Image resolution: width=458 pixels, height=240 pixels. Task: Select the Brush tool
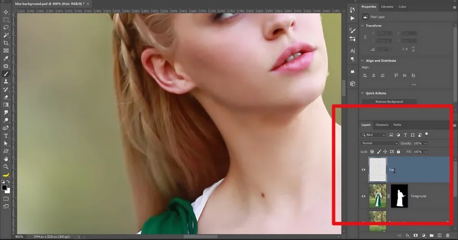coord(6,74)
